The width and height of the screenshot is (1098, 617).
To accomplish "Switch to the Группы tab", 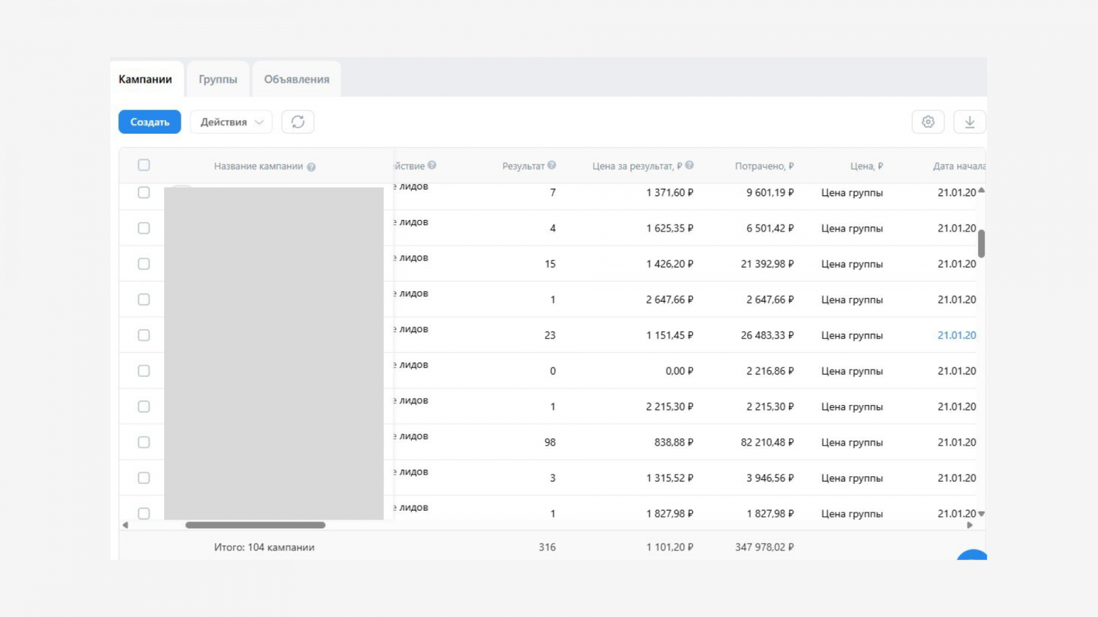I will 218,80.
